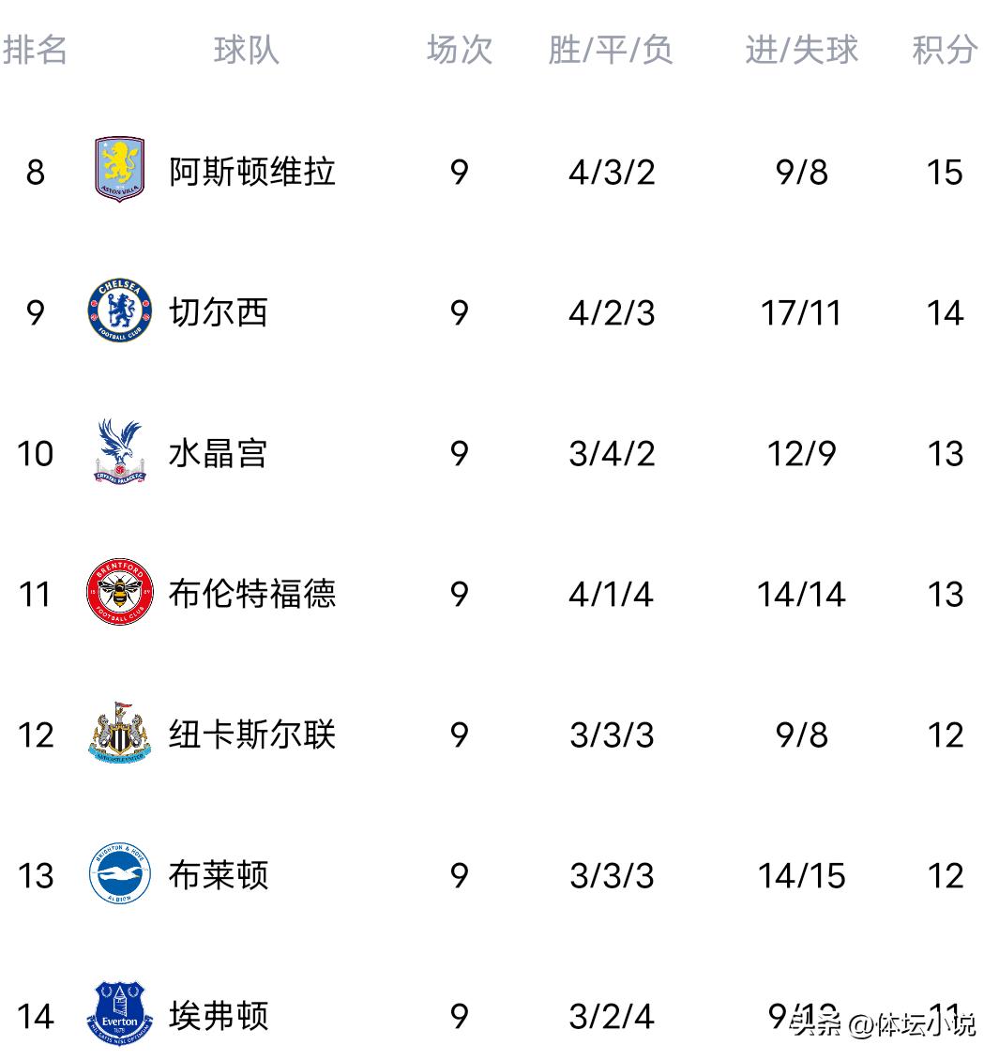Click the 场次 column header

(459, 50)
